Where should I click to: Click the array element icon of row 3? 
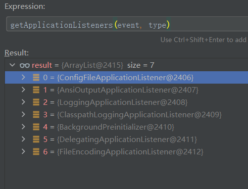[x=36, y=115]
